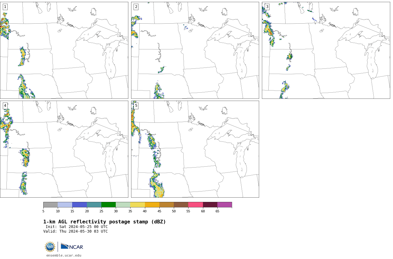Select the brown 50-55 dBZ swatch
This screenshot has width=393, height=259.
[x=181, y=205]
